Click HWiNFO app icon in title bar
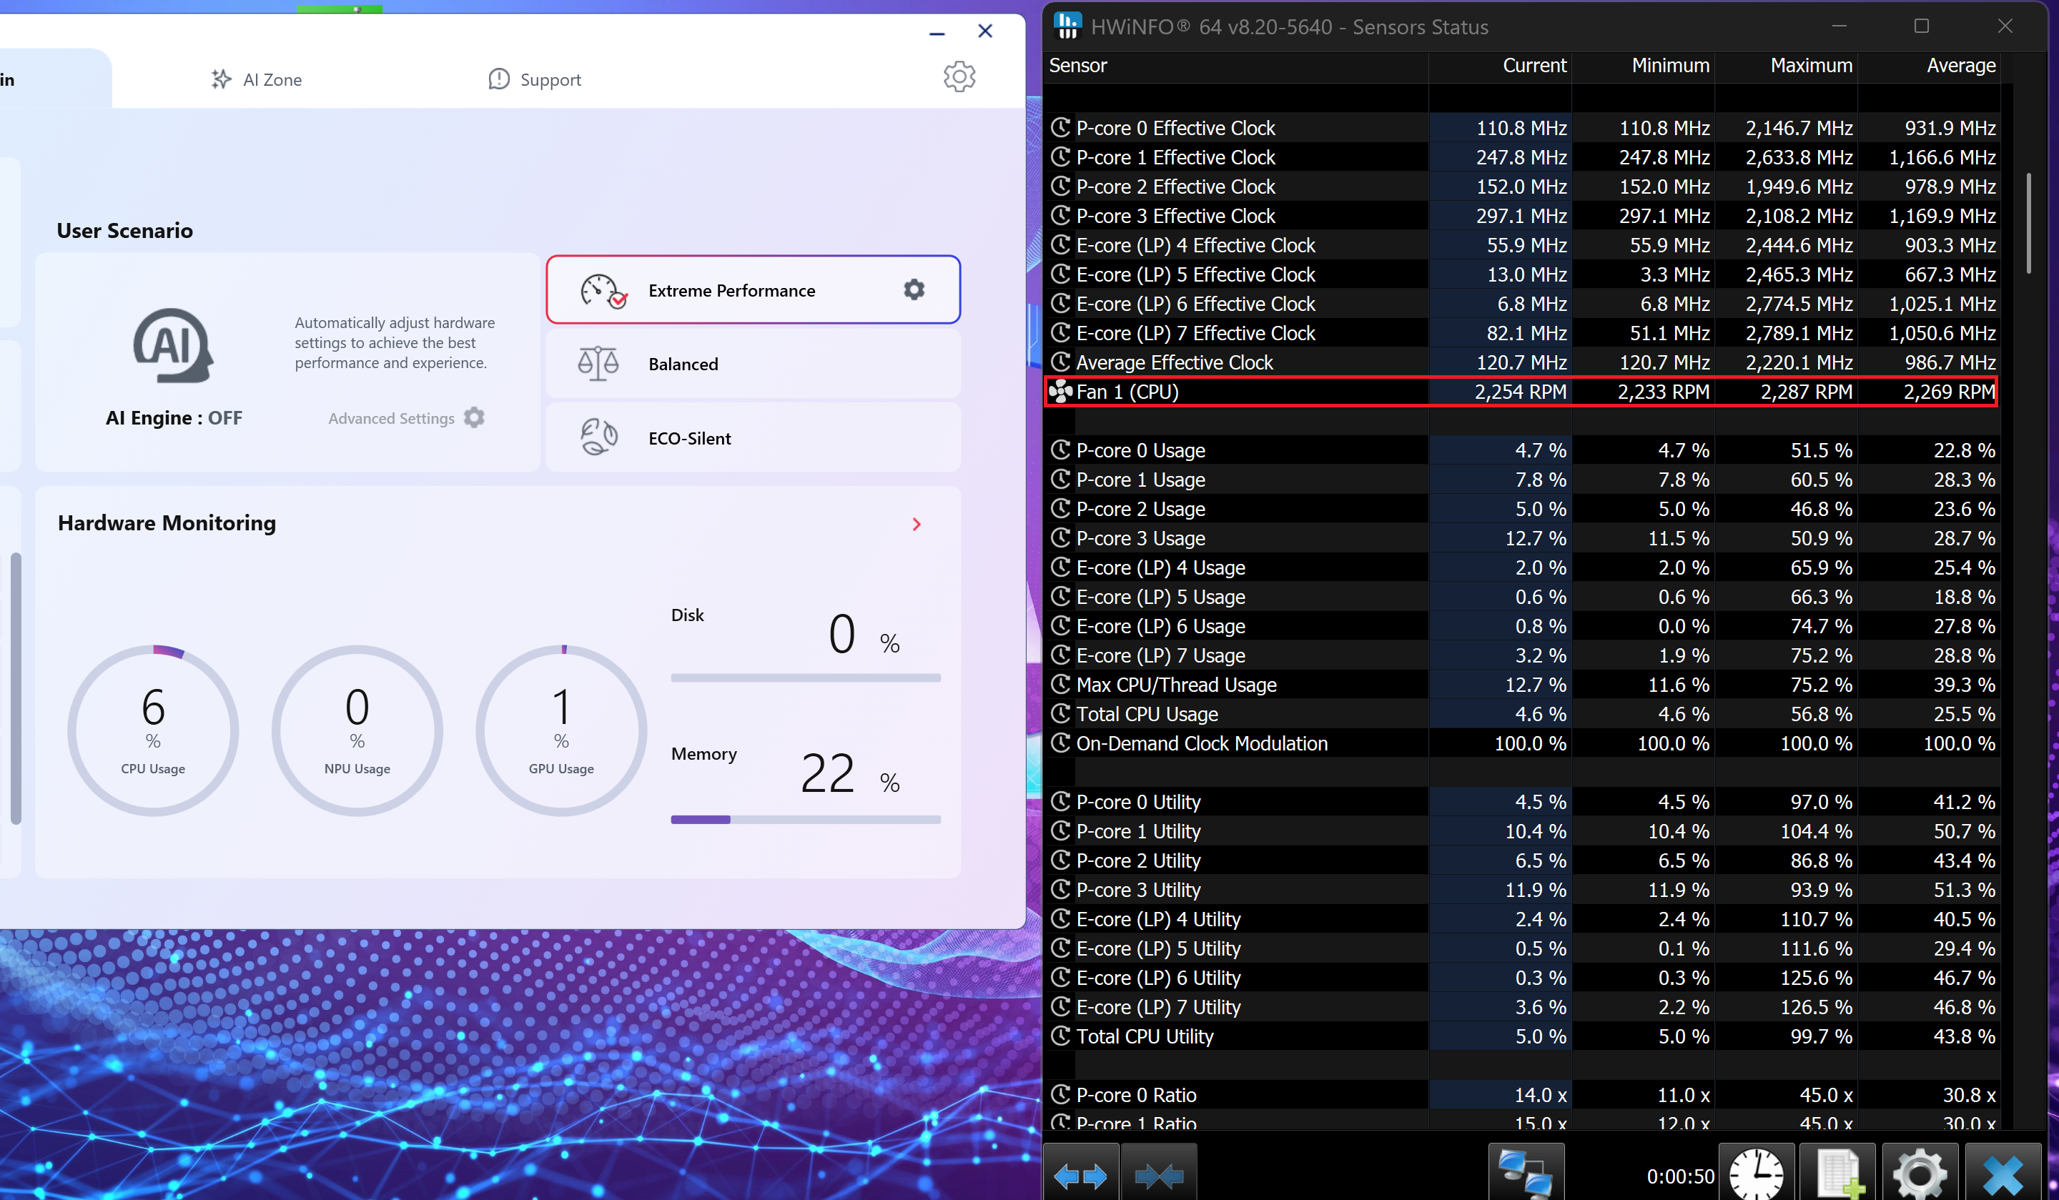The image size is (2059, 1200). pyautogui.click(x=1067, y=26)
